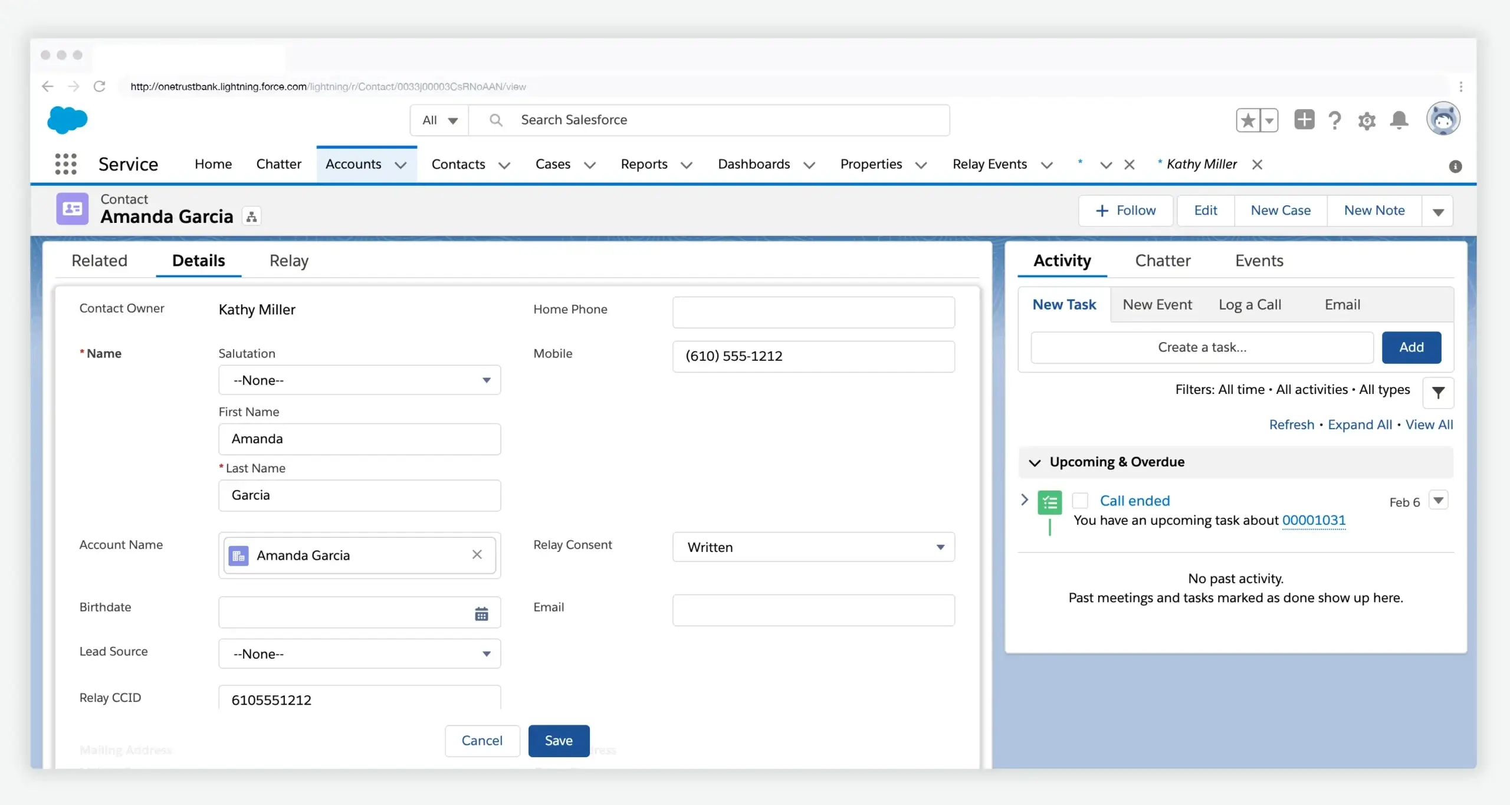Image resolution: width=1510 pixels, height=805 pixels.
Task: Click the New Note button
Action: [1374, 211]
